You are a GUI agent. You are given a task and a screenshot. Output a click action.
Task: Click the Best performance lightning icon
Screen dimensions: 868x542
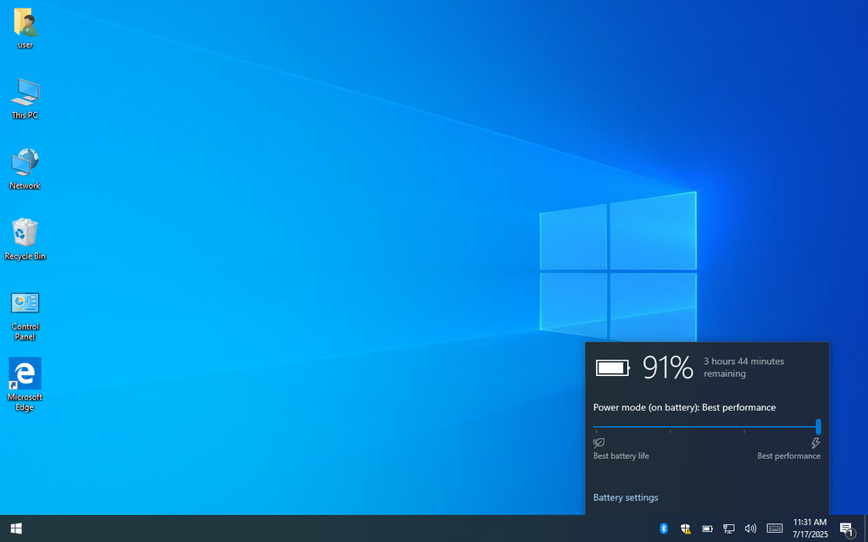coord(815,443)
